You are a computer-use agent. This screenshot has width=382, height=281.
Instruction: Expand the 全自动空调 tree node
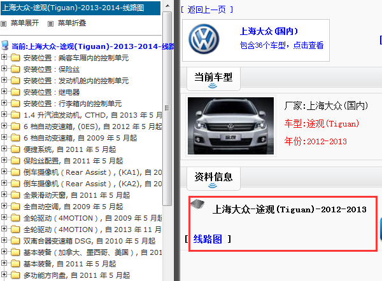[x=4, y=205]
